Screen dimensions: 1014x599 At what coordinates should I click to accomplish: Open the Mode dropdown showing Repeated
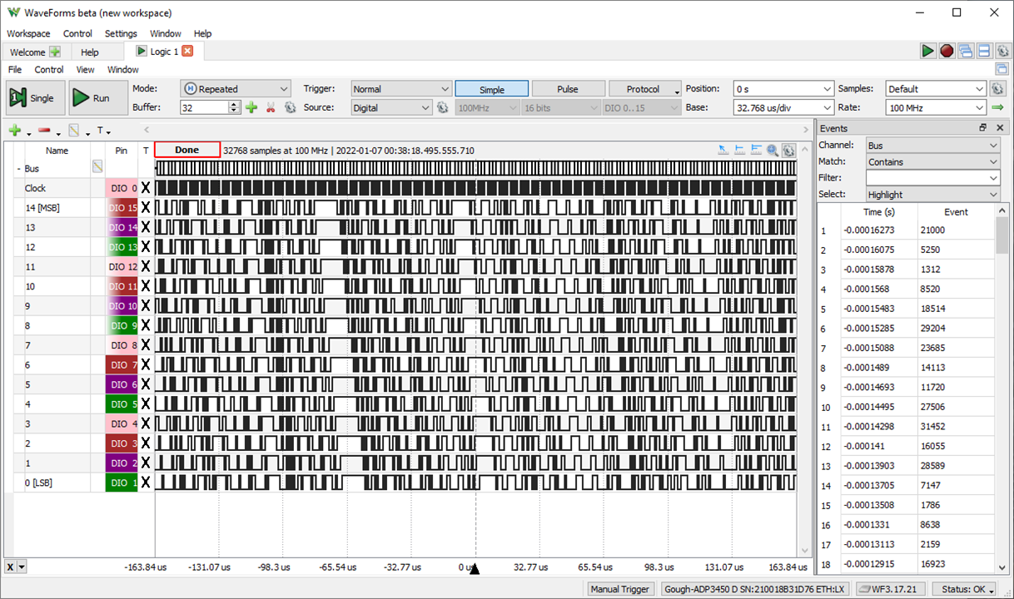(x=235, y=89)
